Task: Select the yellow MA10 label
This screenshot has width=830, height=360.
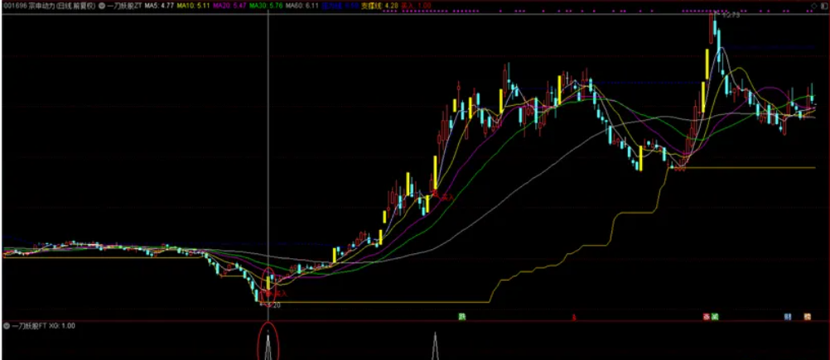Action: [193, 5]
